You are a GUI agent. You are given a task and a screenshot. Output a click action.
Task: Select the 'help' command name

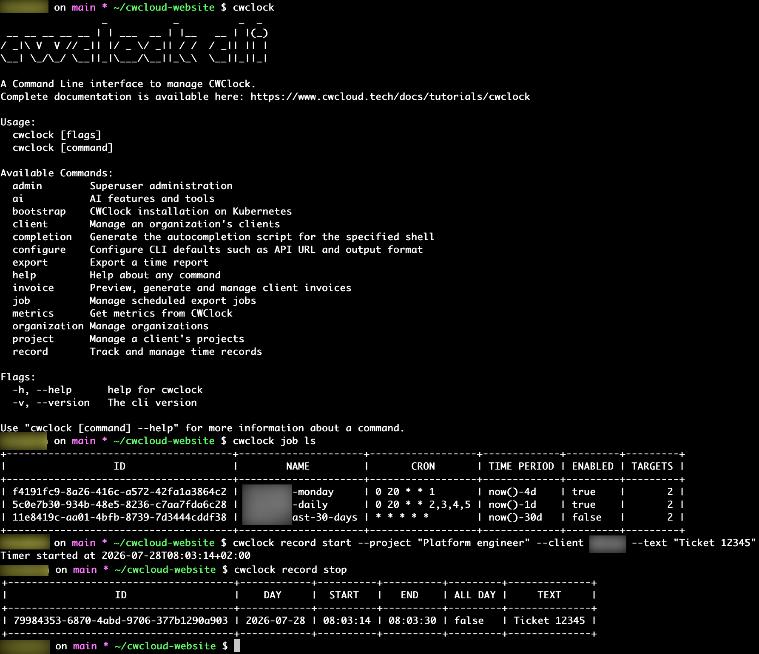(24, 275)
